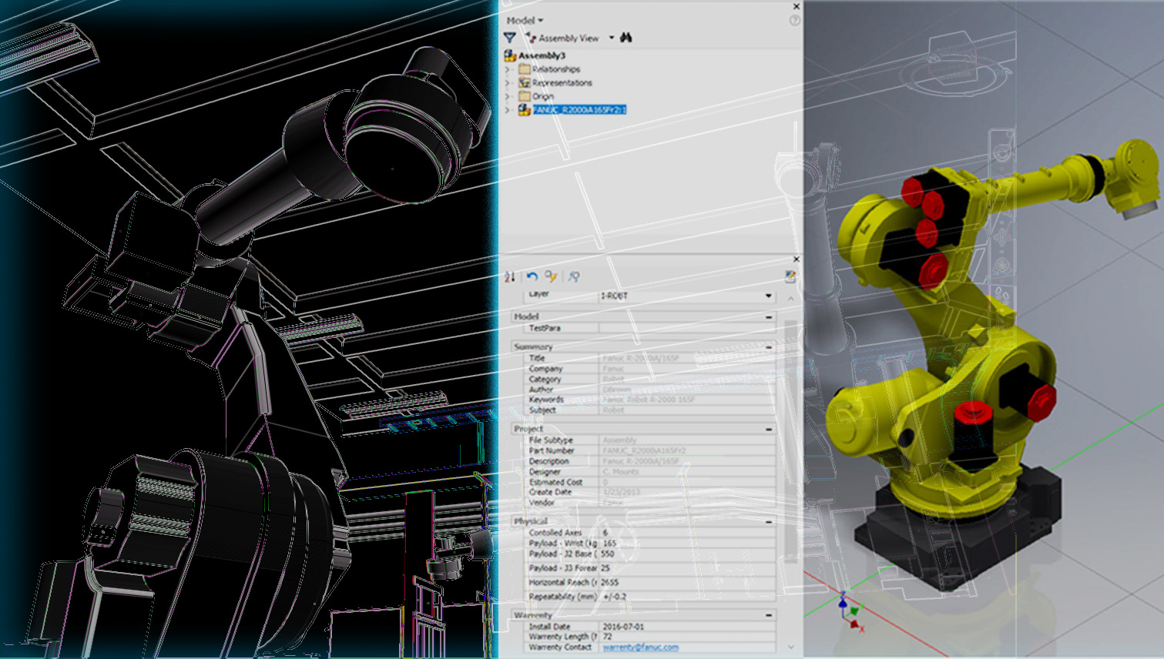Select the Origin tree label

(542, 96)
